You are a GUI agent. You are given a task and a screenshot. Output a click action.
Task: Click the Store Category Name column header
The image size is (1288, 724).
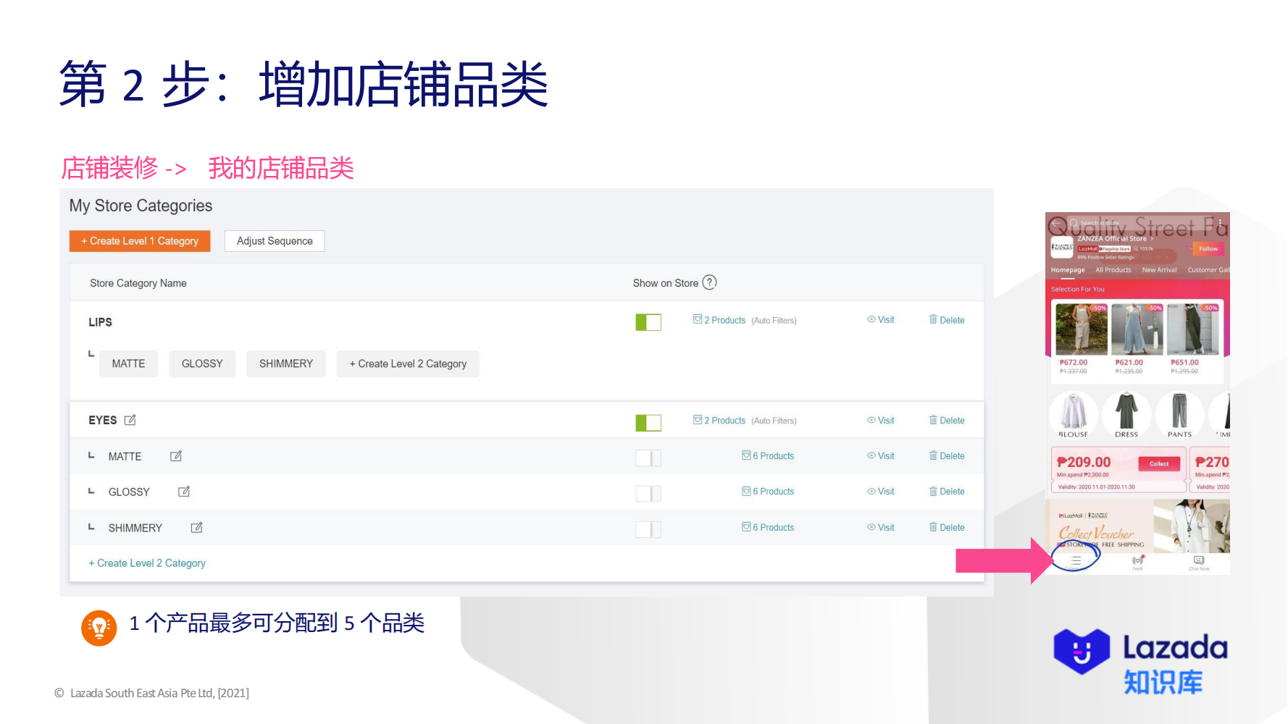click(138, 283)
